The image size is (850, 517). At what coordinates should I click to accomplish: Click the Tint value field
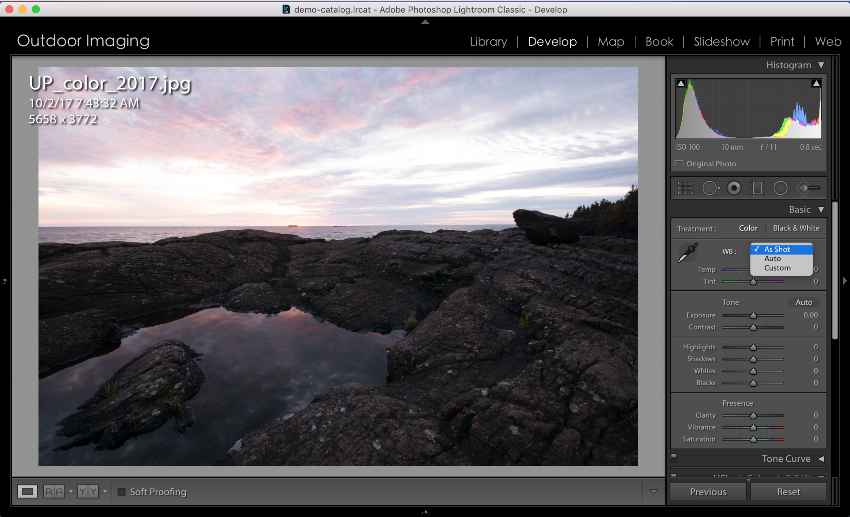click(816, 281)
